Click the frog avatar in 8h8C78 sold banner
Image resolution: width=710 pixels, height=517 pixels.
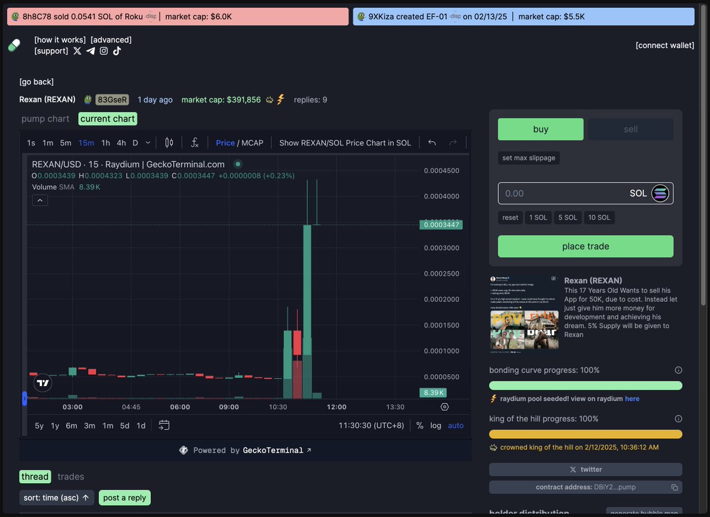15,17
